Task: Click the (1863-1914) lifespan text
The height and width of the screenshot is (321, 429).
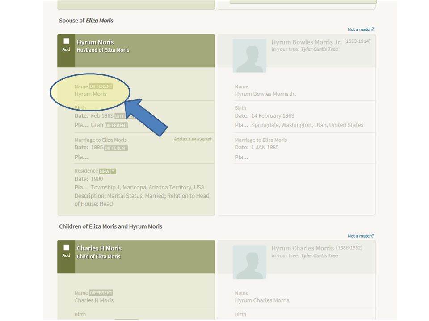Action: [357, 41]
